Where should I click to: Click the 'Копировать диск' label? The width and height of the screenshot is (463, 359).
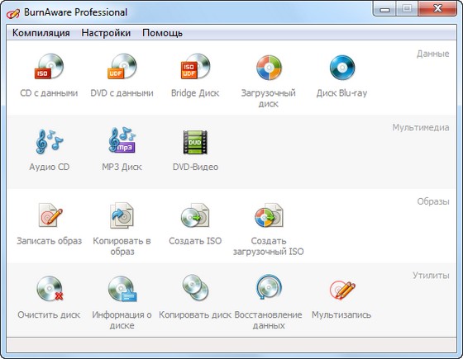195,315
